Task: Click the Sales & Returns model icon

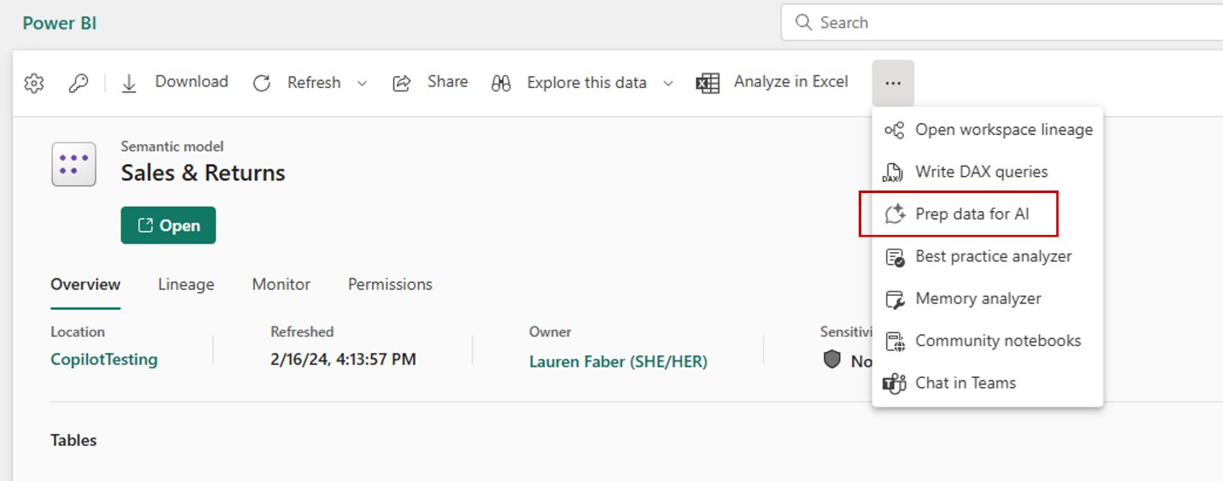Action: 74,164
